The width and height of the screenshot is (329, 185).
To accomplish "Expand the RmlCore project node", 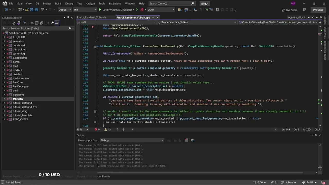I will (4, 82).
